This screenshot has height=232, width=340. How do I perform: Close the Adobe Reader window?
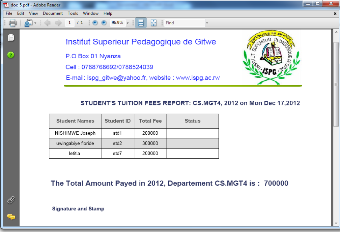click(331, 3)
